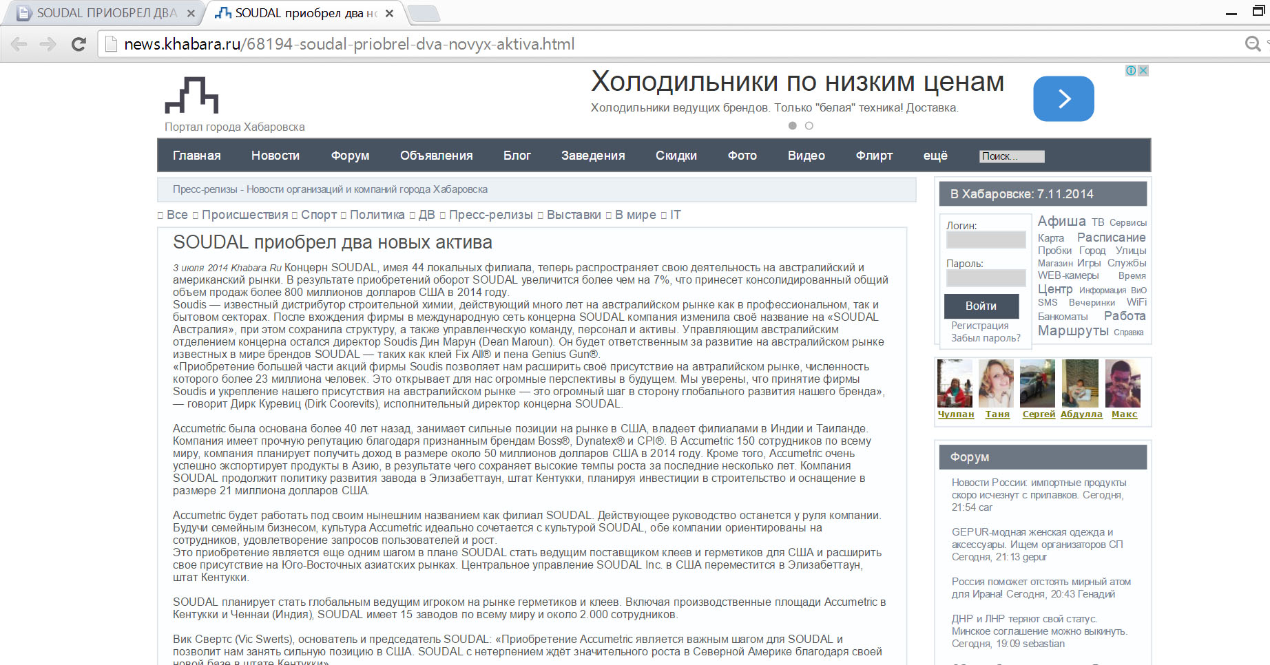
Task: Open Абдулла's profile photo
Action: click(x=1080, y=383)
